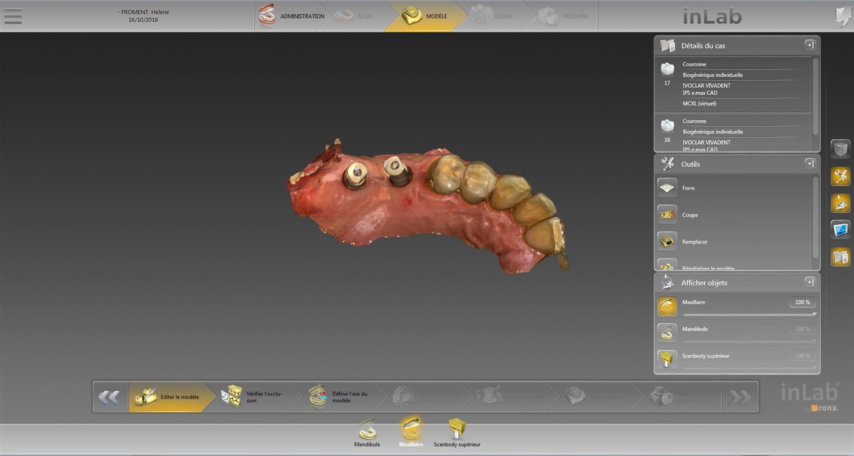Toggle Maxillaire visibility in Afficher objets
The width and height of the screenshot is (854, 456).
pos(667,306)
